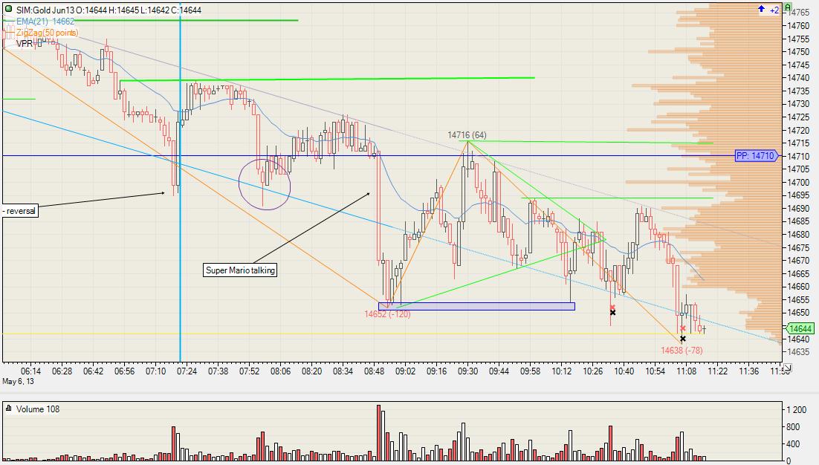This screenshot has height=465, width=819.
Task: Select the ZigZag(50 points) indicator label
Action: click(x=47, y=33)
